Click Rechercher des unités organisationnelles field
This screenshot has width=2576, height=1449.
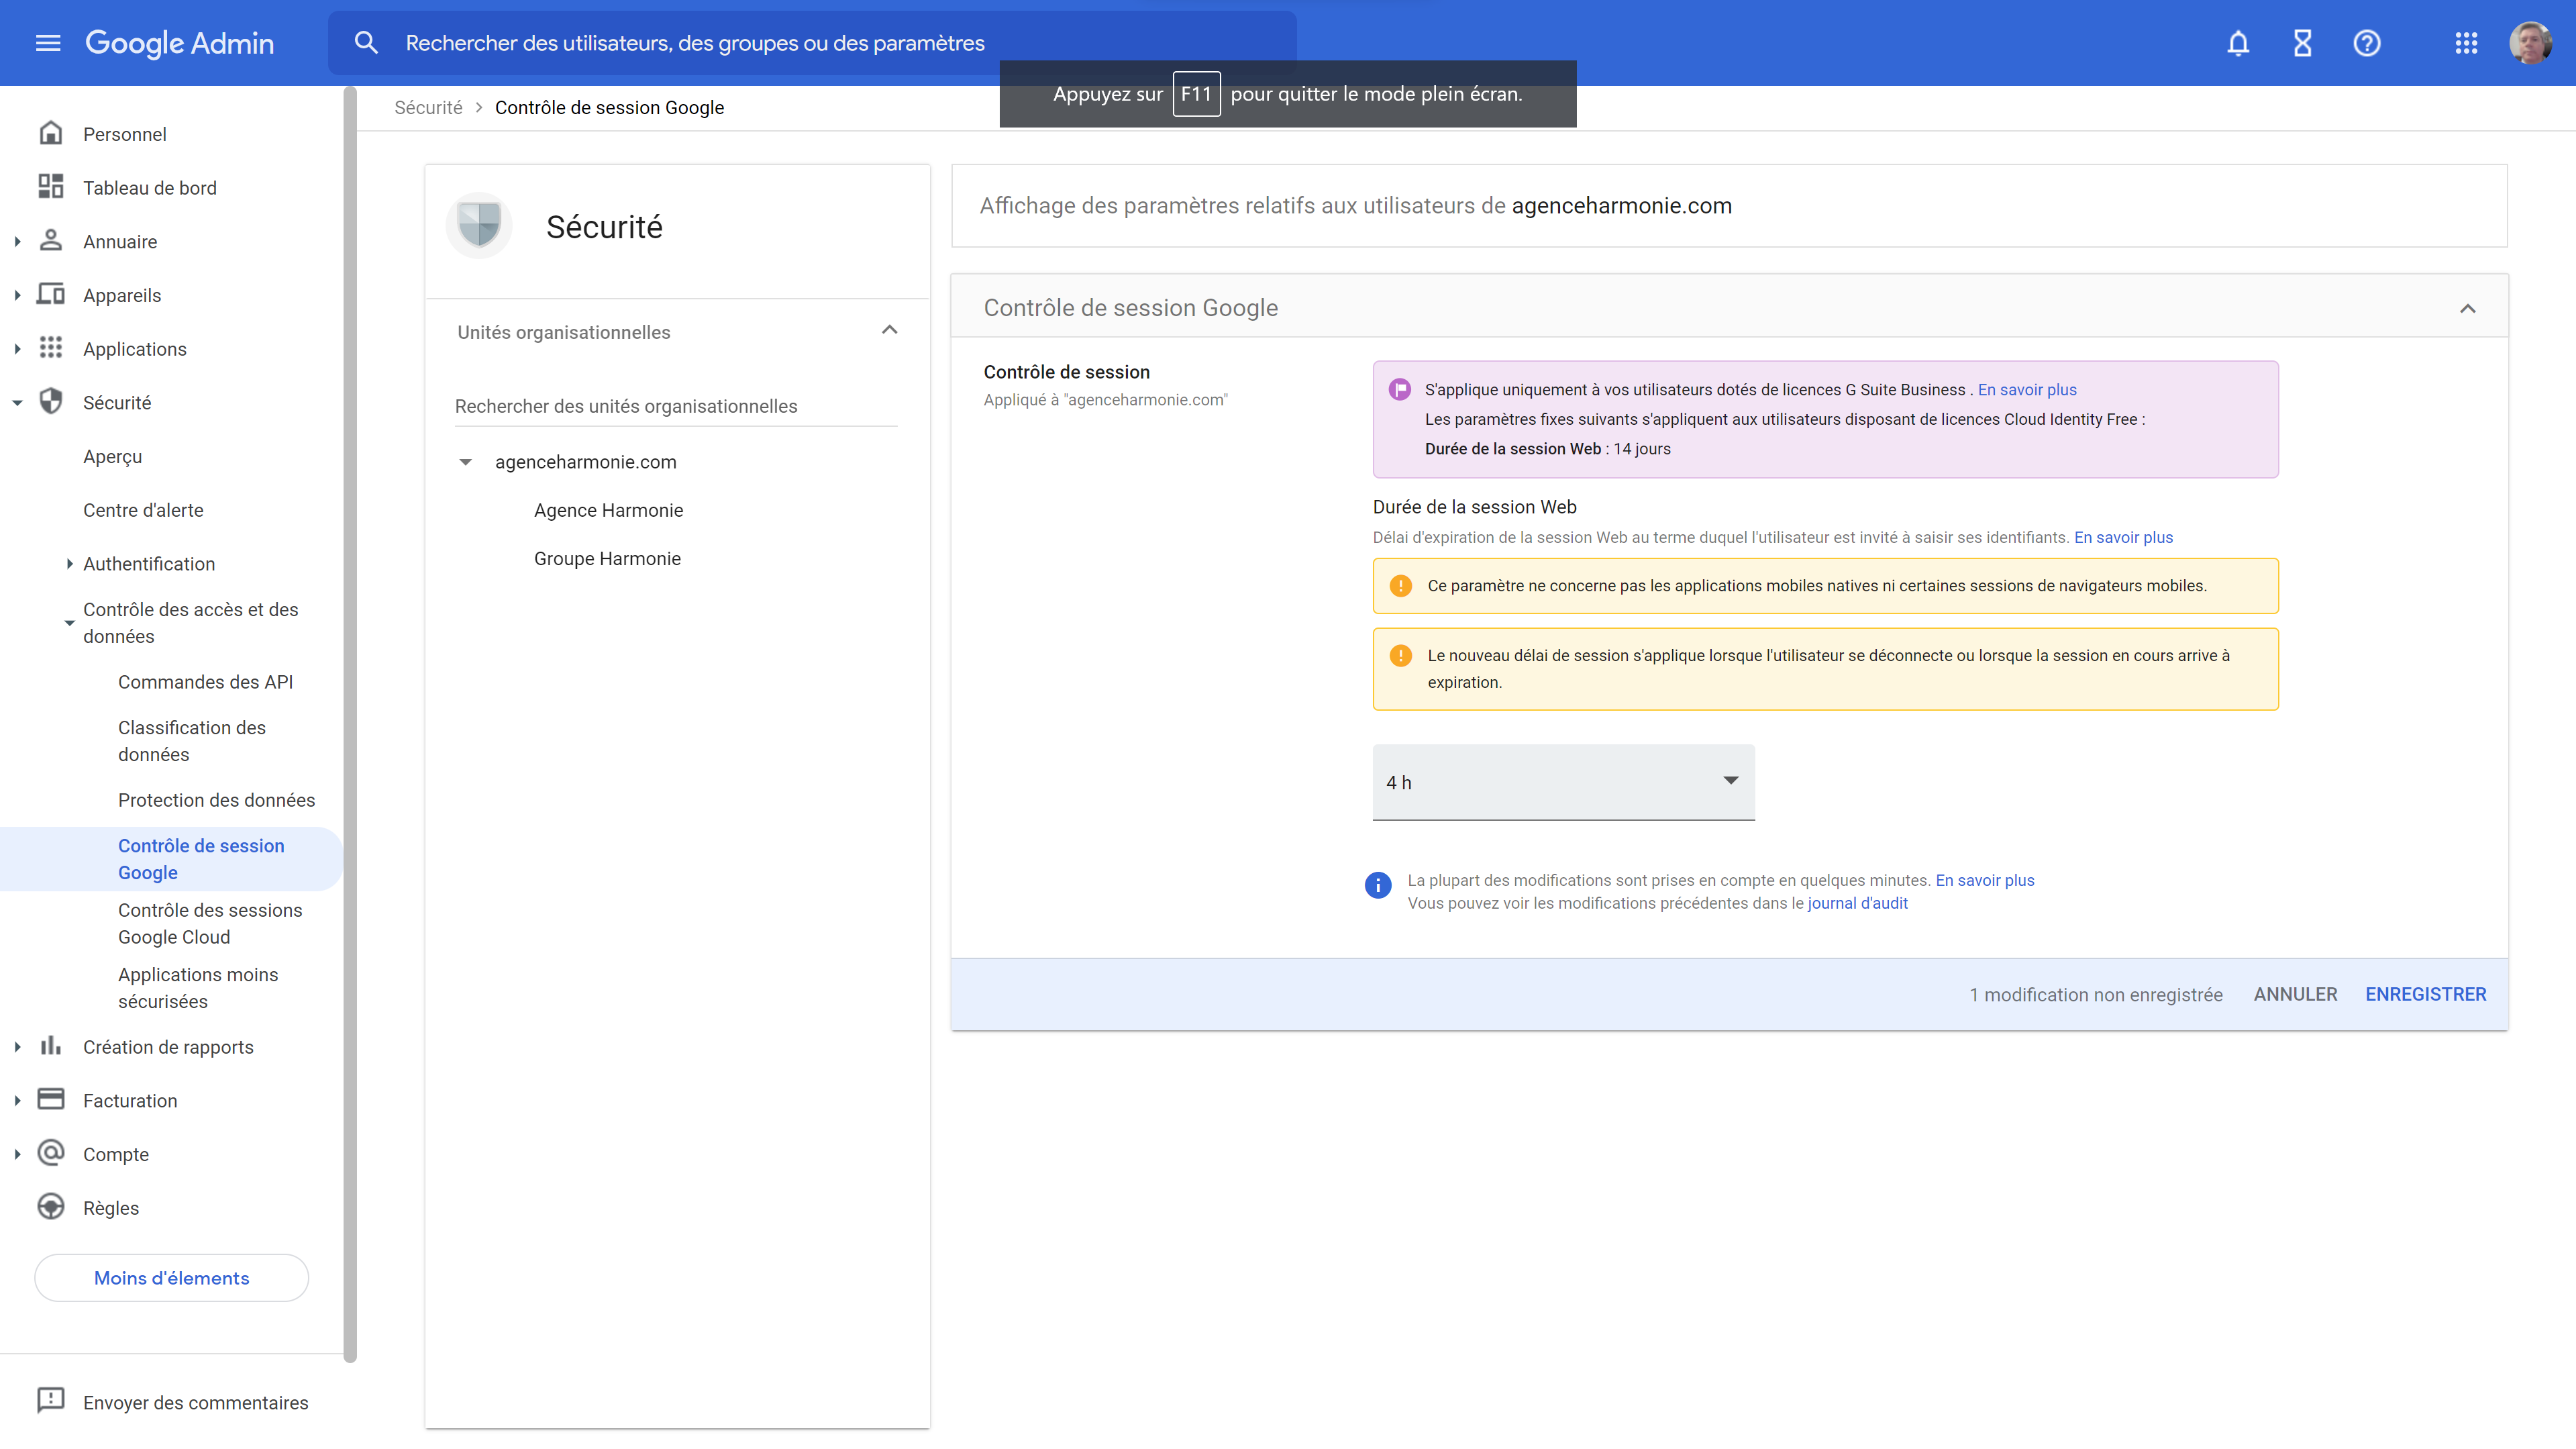click(x=675, y=406)
